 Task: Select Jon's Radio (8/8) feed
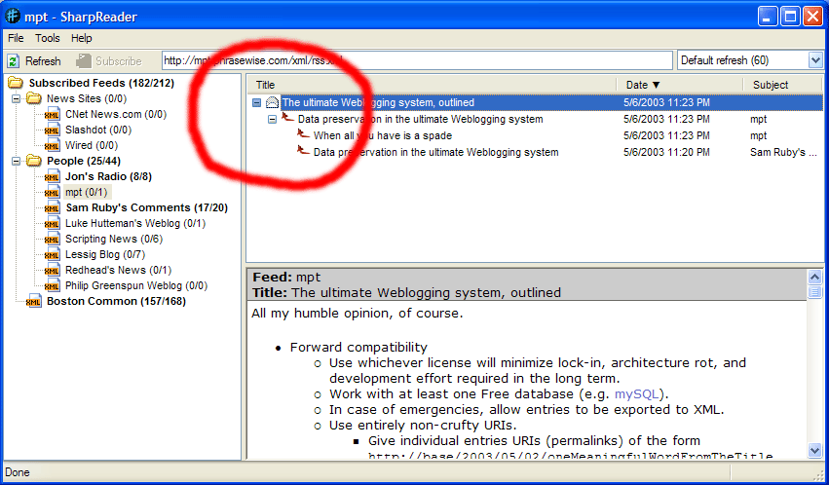pyautogui.click(x=108, y=176)
